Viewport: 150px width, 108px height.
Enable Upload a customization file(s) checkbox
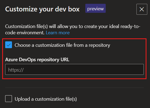(x=9, y=99)
